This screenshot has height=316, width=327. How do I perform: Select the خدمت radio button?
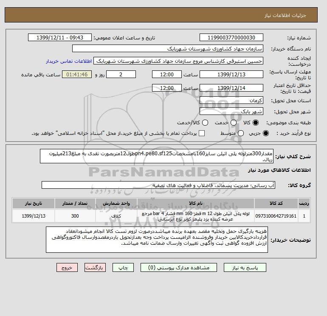234,123
